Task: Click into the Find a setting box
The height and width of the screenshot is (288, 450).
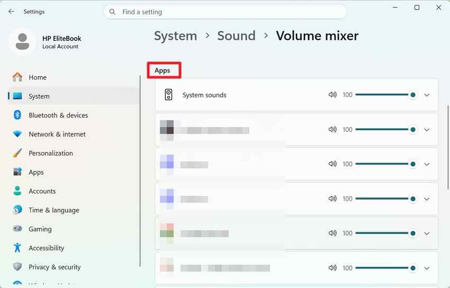Action: coord(225,12)
